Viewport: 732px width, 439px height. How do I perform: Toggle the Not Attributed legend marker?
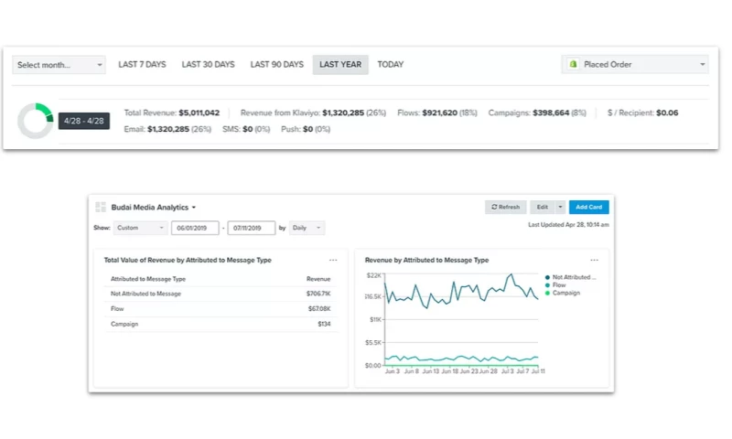pos(547,276)
